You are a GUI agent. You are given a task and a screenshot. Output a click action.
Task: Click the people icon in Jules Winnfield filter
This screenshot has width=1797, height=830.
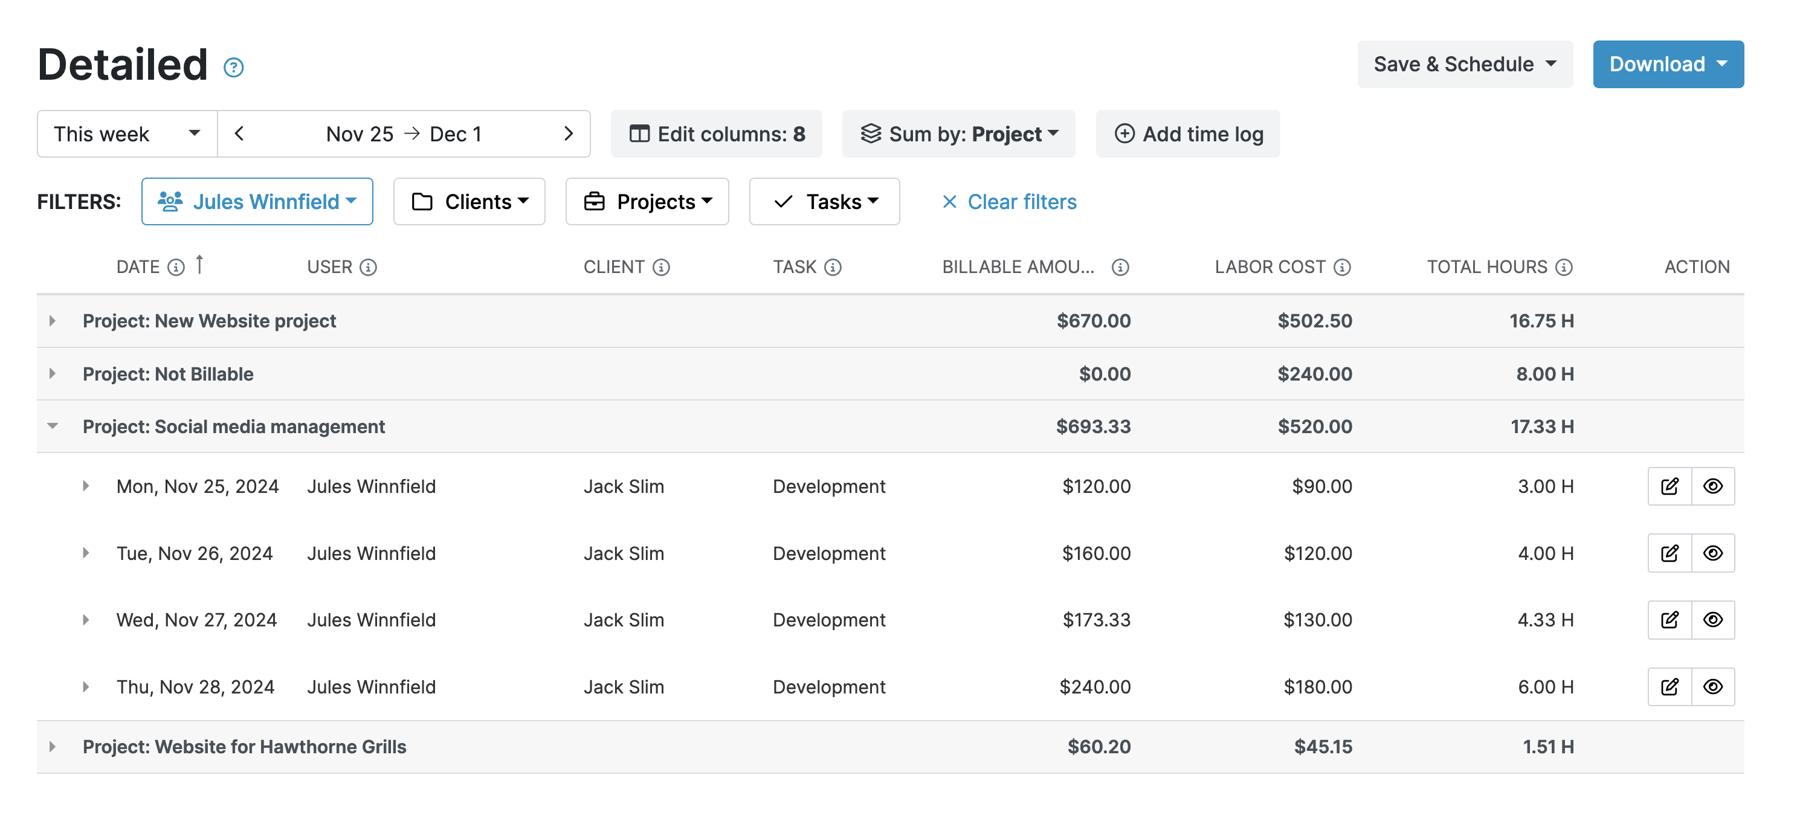[x=171, y=201]
